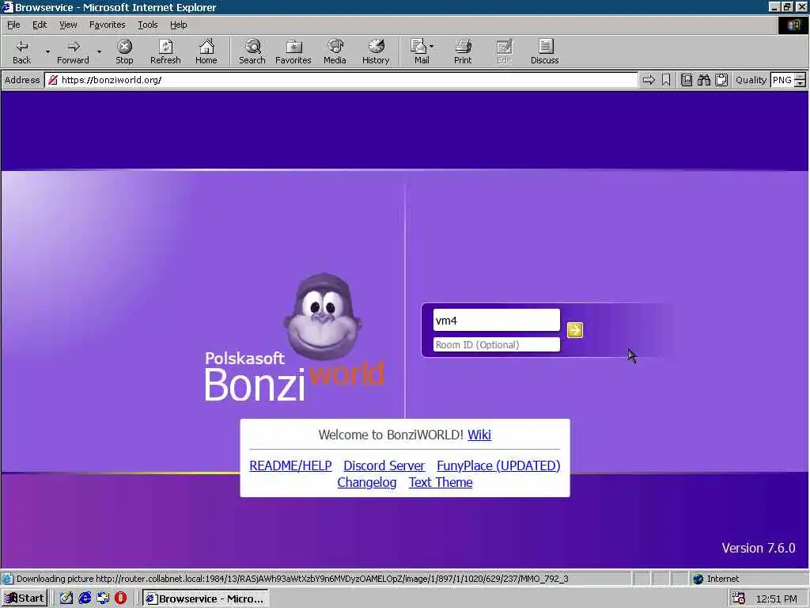Open the Wiki link
This screenshot has height=608, width=810.
pyautogui.click(x=479, y=435)
